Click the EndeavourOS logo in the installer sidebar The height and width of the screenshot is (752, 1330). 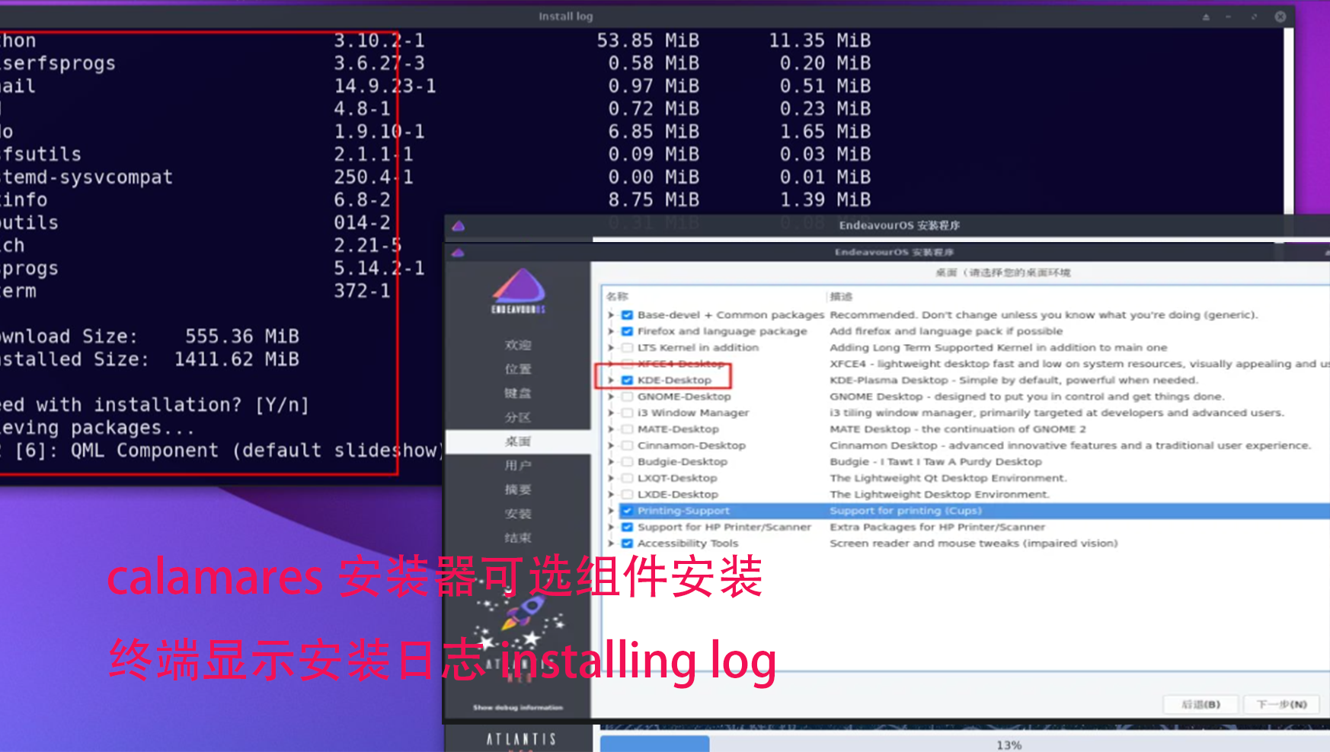[x=518, y=291]
